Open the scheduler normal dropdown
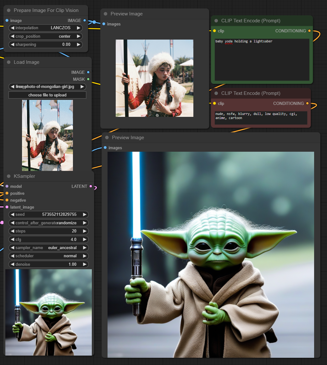Screen dimensions: 327x365 click(48, 256)
